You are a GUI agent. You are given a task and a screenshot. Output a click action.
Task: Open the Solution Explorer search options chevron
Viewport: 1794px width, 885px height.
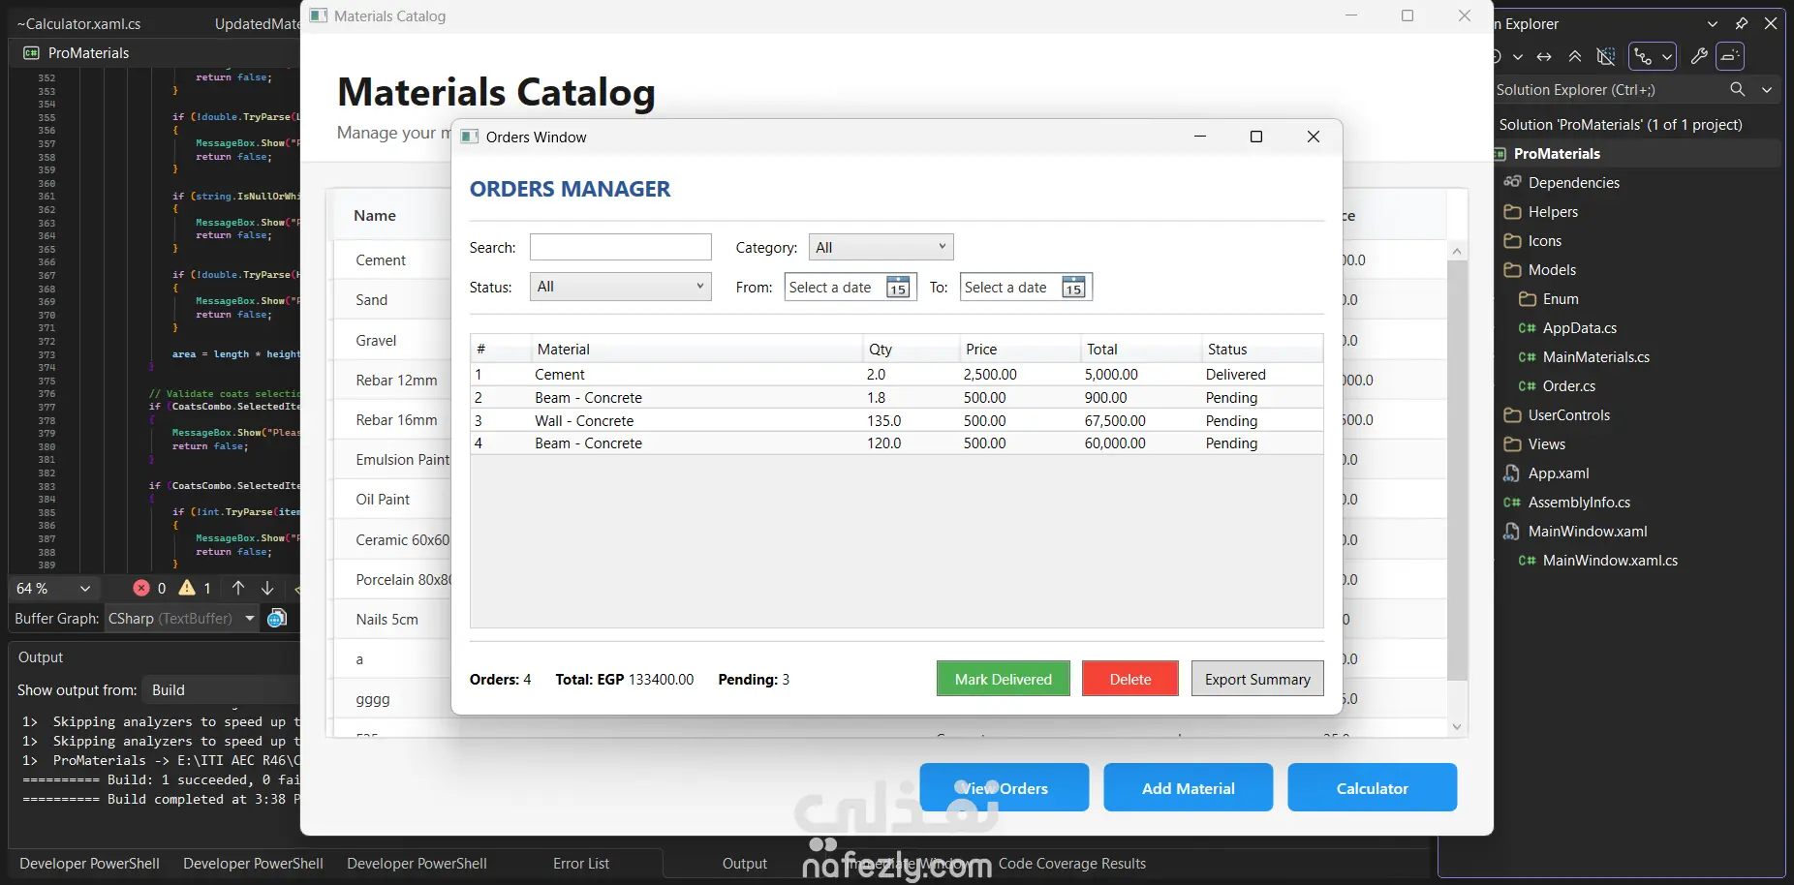1767,89
